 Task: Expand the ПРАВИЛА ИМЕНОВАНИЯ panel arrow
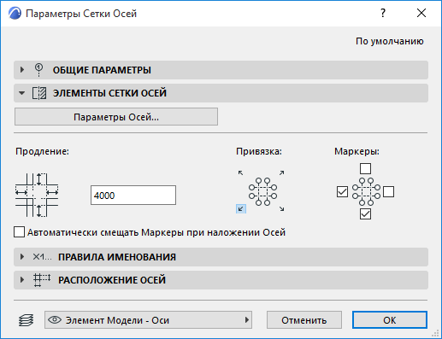pyautogui.click(x=21, y=257)
